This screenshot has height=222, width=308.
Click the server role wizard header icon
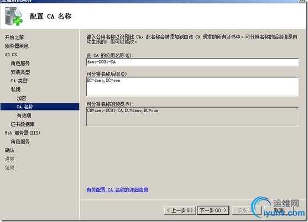click(14, 16)
